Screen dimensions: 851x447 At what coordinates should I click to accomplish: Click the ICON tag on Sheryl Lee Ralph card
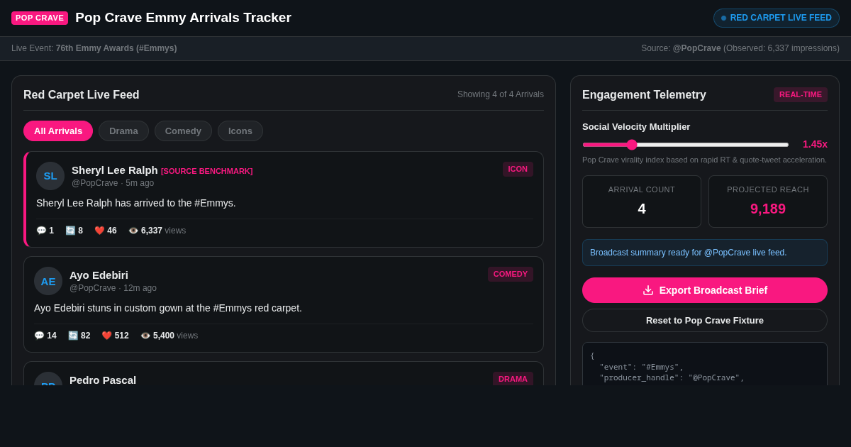click(x=518, y=169)
